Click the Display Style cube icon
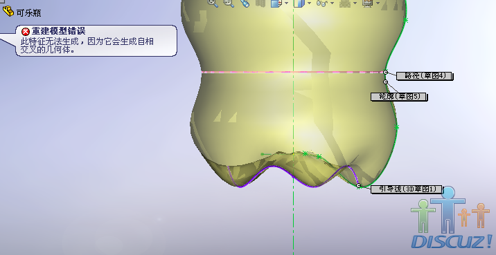This screenshot has width=496, height=255. click(x=299, y=3)
